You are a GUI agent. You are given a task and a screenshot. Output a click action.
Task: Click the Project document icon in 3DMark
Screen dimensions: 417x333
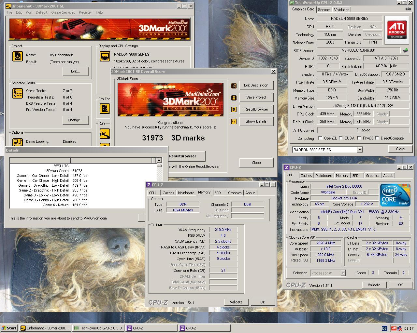point(17,56)
